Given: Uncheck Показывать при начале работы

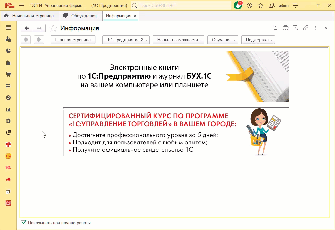Looking at the screenshot, I should point(23,223).
